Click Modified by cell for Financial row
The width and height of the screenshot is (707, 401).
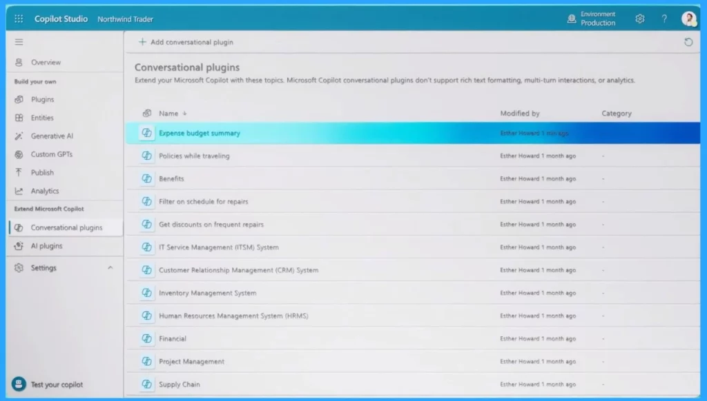pyautogui.click(x=538, y=338)
